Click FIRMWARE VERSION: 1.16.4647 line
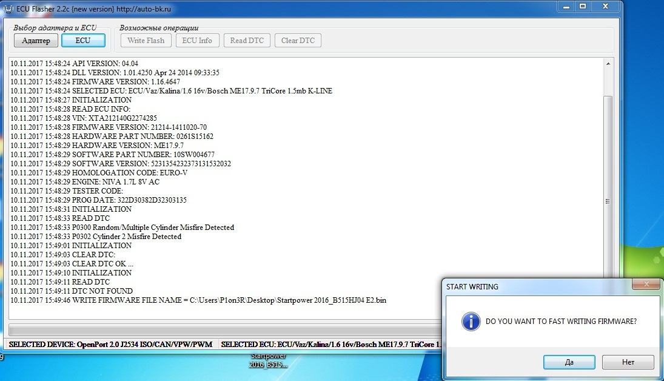 tap(95, 82)
